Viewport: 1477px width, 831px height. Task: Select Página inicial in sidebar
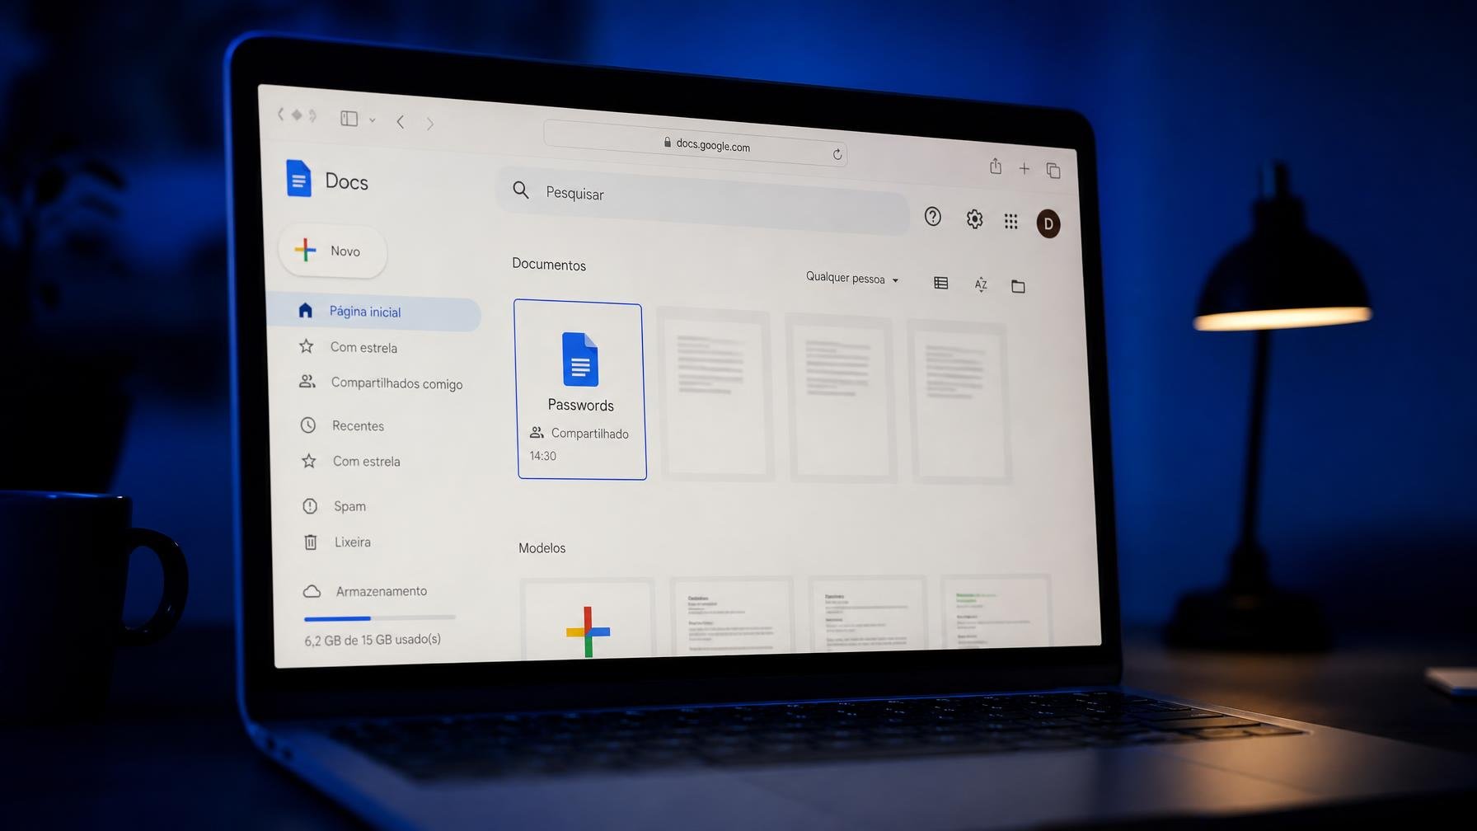click(x=375, y=312)
